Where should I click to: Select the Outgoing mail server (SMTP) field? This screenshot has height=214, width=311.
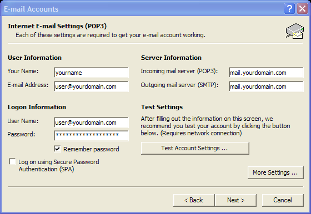(266, 86)
